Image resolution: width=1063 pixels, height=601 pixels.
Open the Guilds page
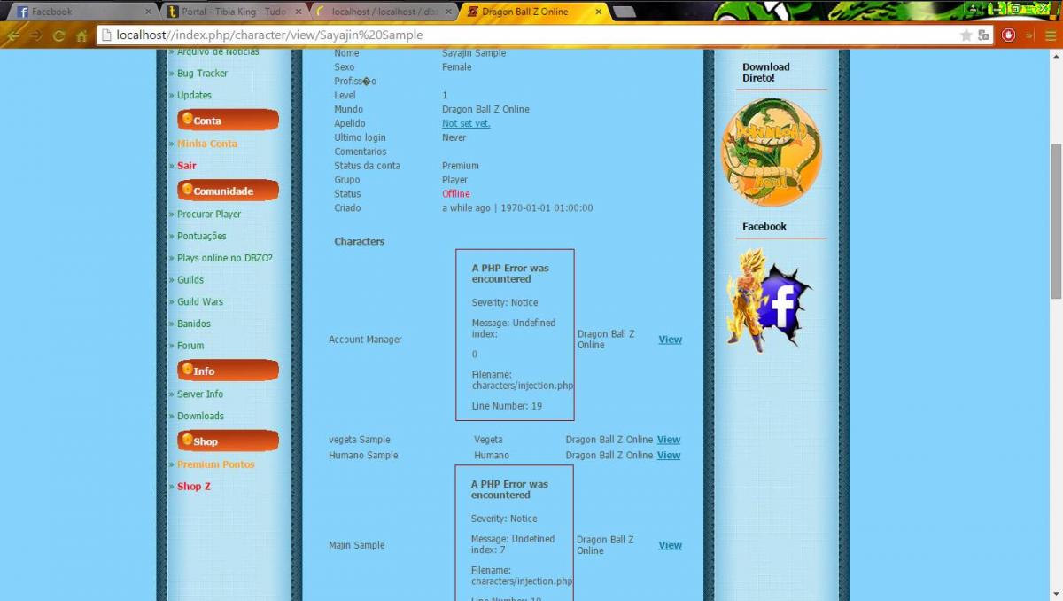point(190,280)
